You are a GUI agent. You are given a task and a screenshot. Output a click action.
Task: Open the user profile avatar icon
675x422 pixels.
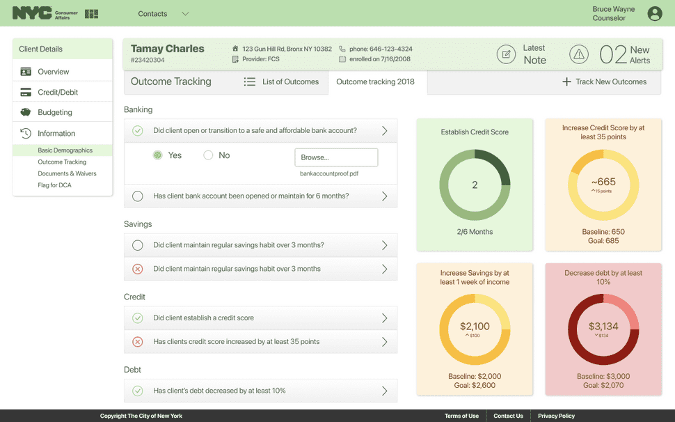pyautogui.click(x=655, y=14)
